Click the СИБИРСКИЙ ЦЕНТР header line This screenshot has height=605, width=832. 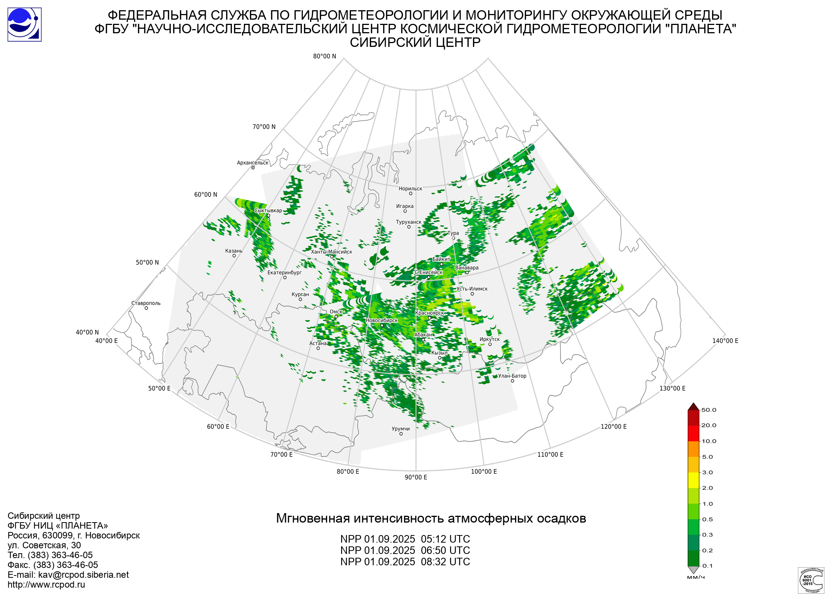pos(415,42)
